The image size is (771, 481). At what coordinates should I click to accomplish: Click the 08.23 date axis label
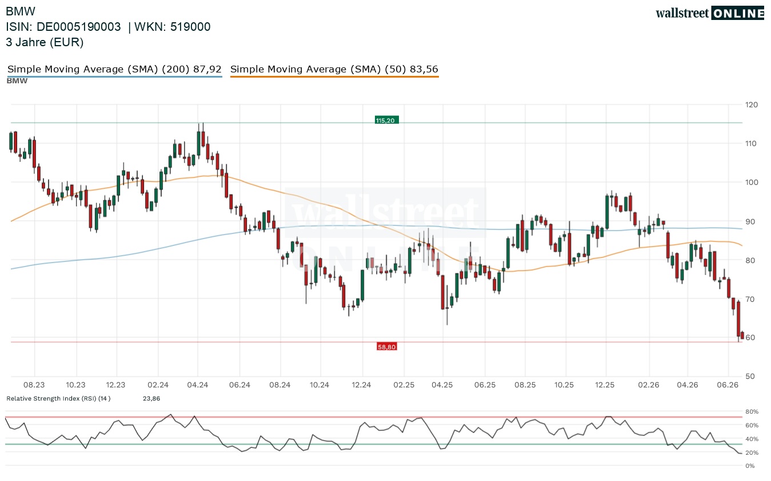click(x=35, y=385)
